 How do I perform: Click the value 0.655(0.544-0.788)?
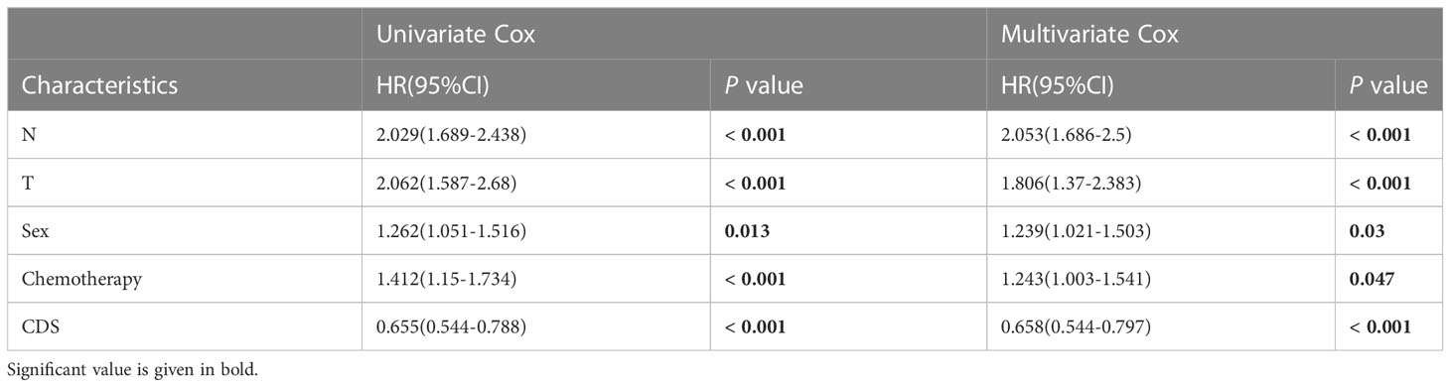click(x=450, y=326)
